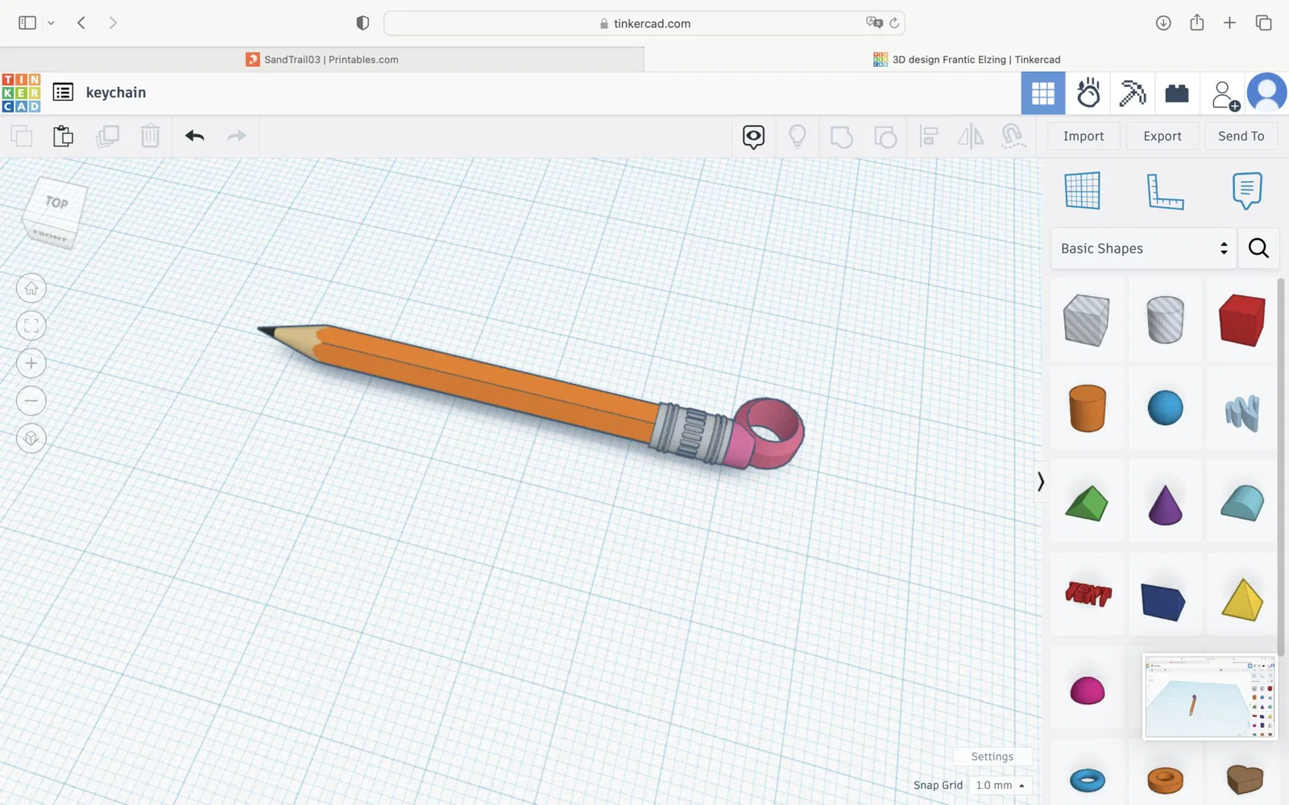
Task: Click the Import button
Action: (1084, 136)
